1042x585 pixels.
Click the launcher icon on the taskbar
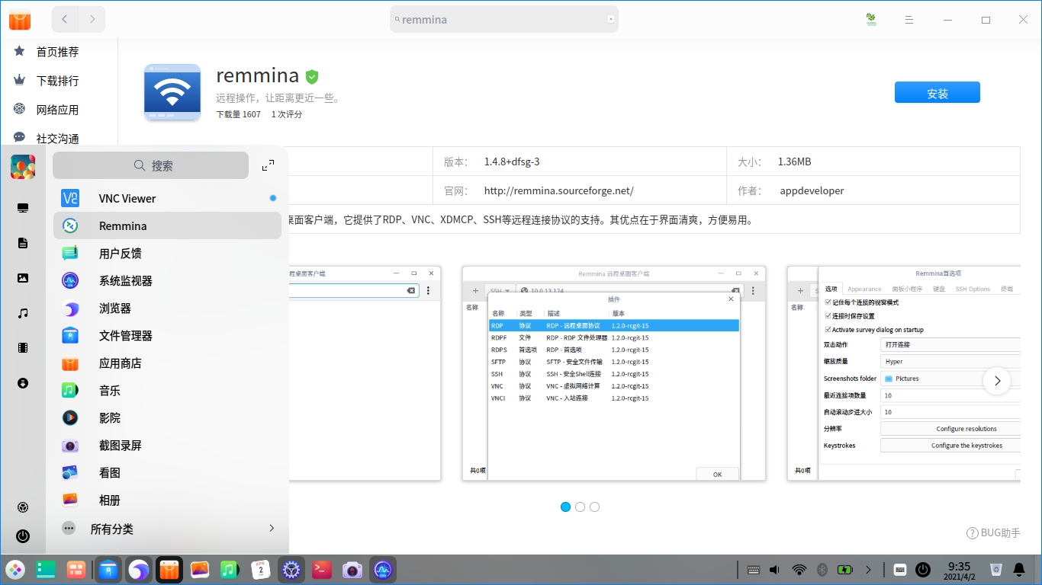pyautogui.click(x=15, y=570)
